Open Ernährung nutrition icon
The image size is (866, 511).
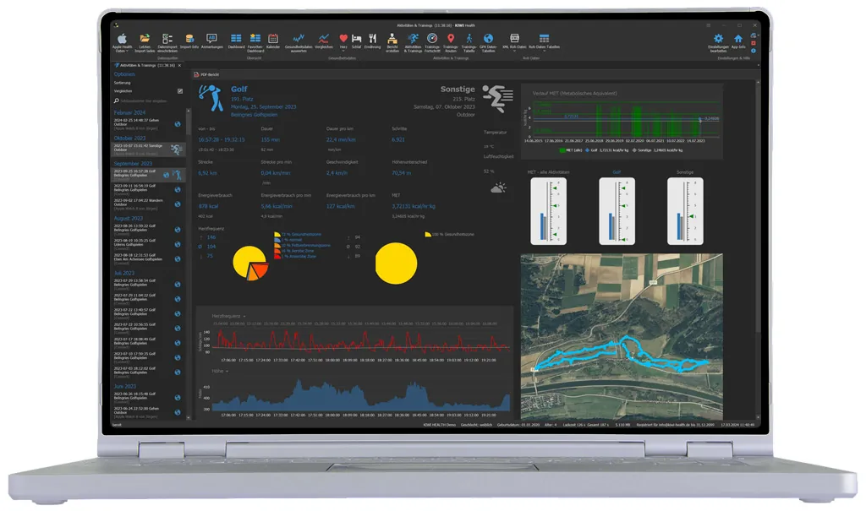(372, 40)
